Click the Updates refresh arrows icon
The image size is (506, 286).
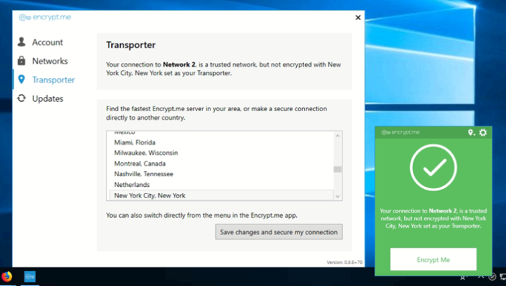click(x=21, y=98)
